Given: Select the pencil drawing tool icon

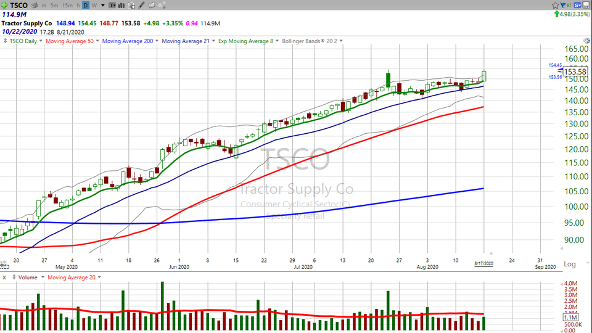Looking at the screenshot, I should pyautogui.click(x=142, y=5).
